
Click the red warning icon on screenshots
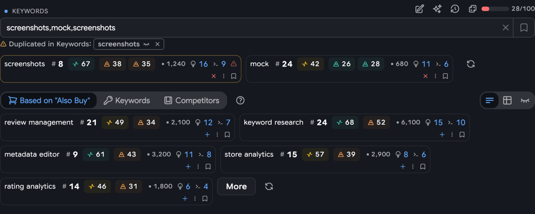tap(234, 64)
